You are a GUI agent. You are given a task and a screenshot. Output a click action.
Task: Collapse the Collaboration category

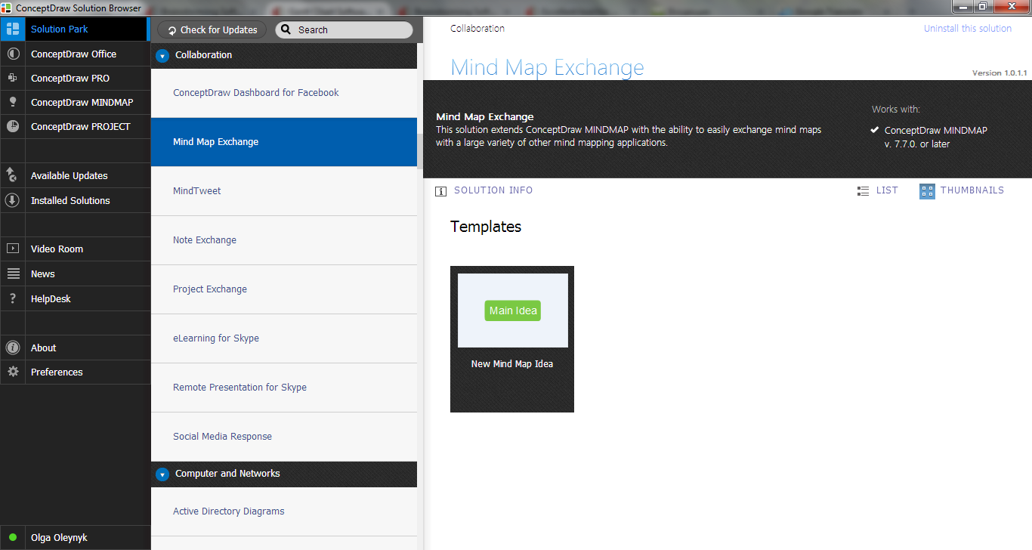(x=162, y=56)
